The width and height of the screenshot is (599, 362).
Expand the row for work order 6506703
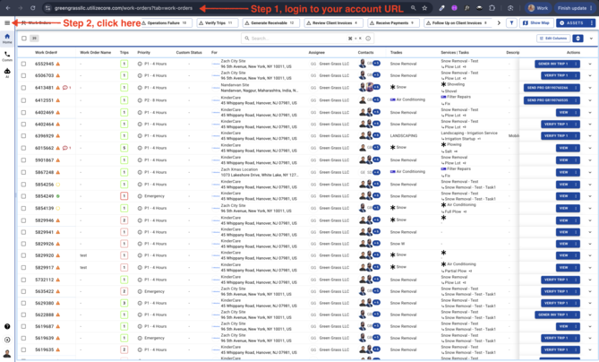click(590, 75)
